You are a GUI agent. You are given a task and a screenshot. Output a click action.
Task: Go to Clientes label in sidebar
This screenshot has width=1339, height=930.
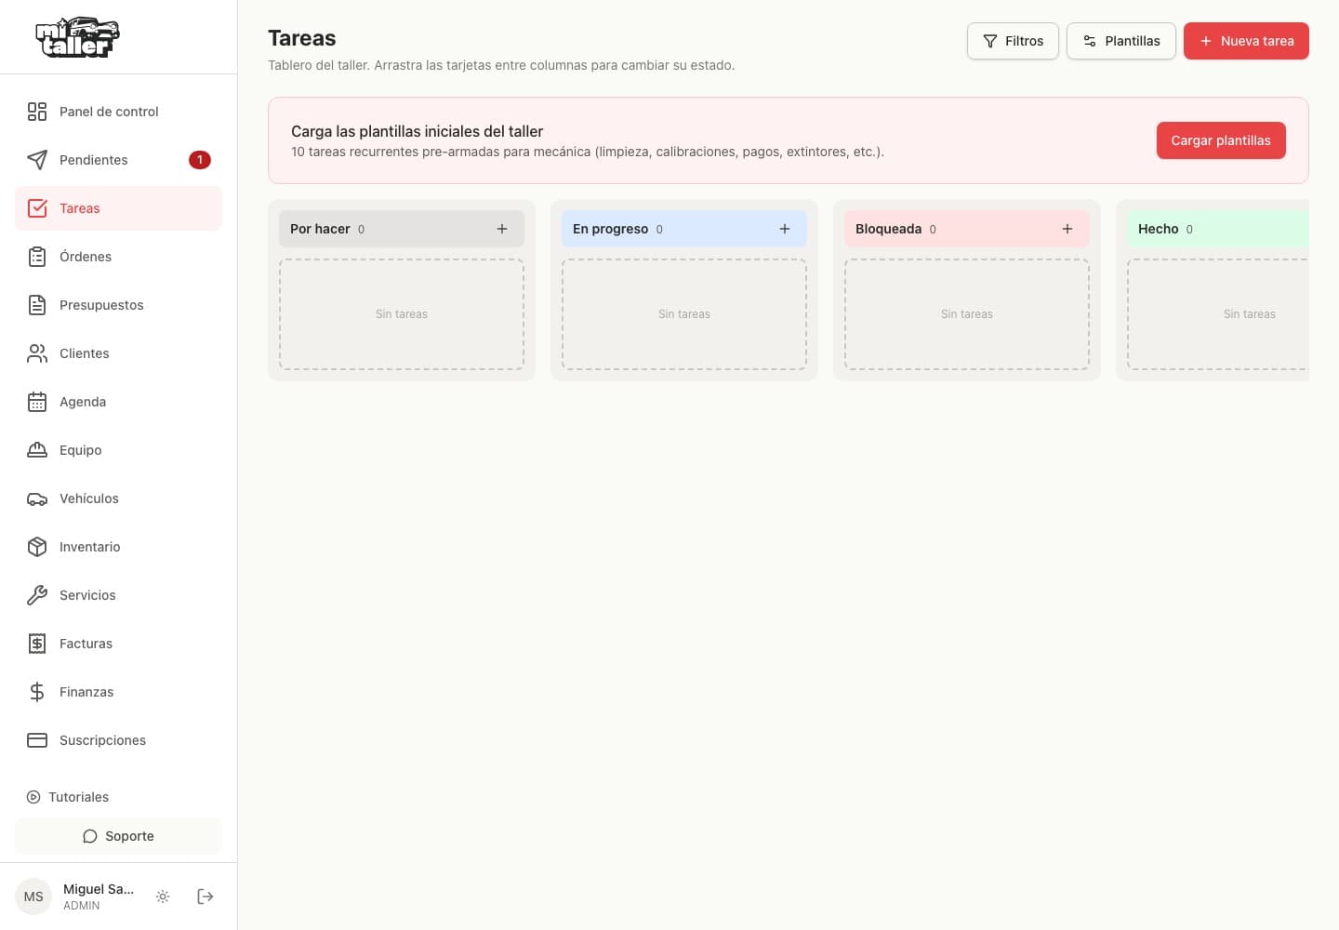85,353
